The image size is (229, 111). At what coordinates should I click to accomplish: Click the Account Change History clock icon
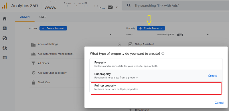[x=33, y=73]
